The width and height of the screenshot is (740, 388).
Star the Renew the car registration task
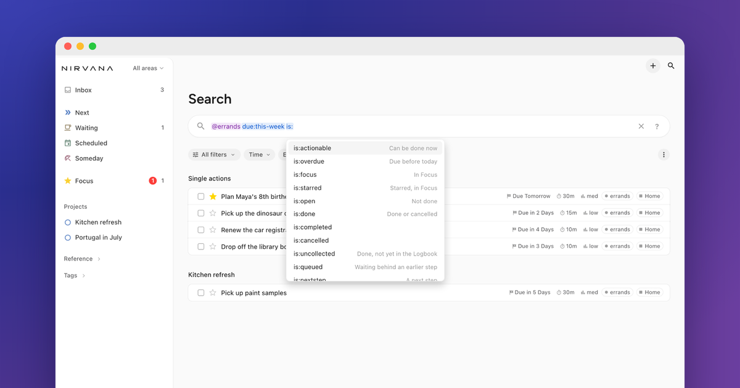(213, 230)
